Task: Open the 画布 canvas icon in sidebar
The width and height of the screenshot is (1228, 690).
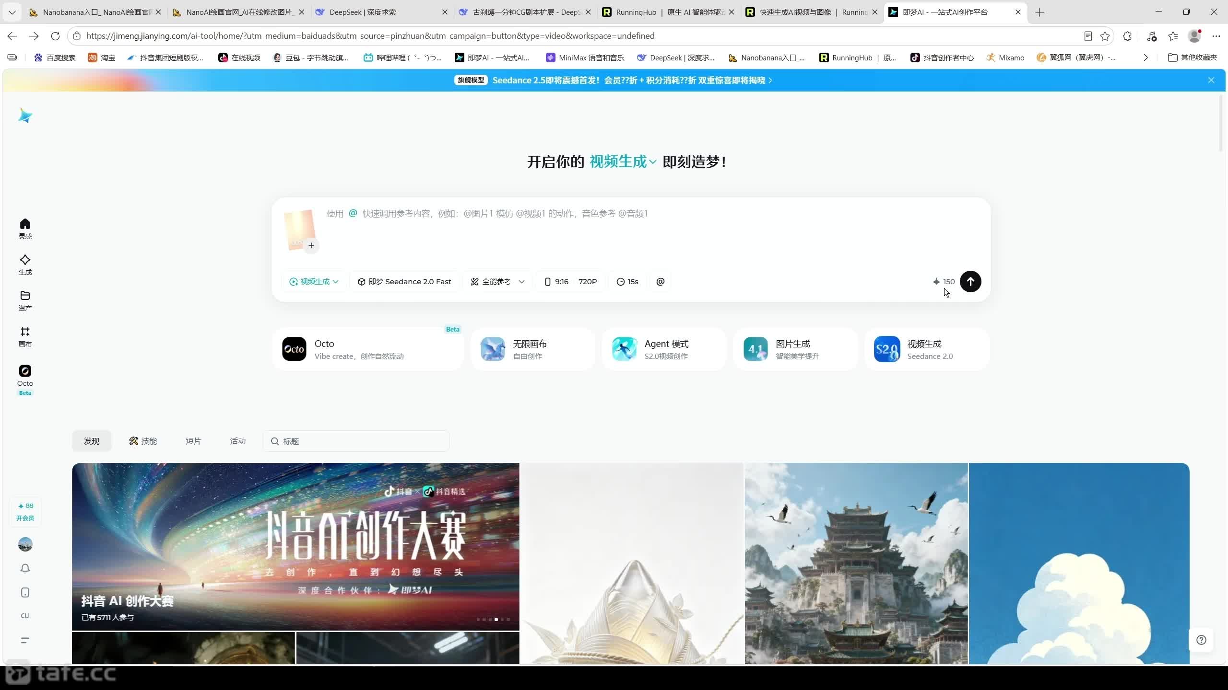Action: tap(25, 336)
